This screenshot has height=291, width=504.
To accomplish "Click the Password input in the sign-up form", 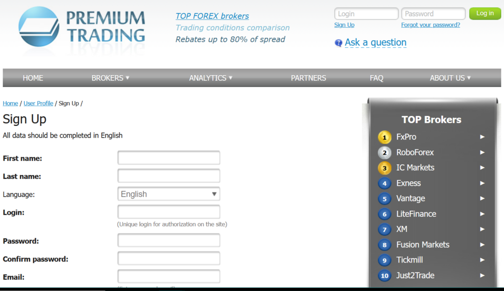I will pyautogui.click(x=169, y=240).
